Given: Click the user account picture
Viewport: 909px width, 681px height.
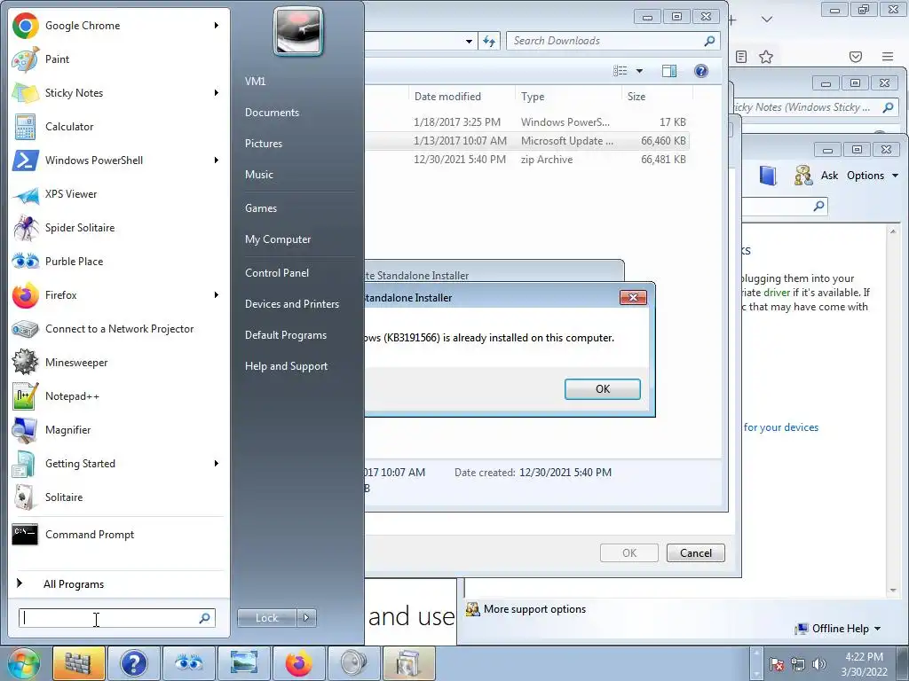Looking at the screenshot, I should 298,31.
